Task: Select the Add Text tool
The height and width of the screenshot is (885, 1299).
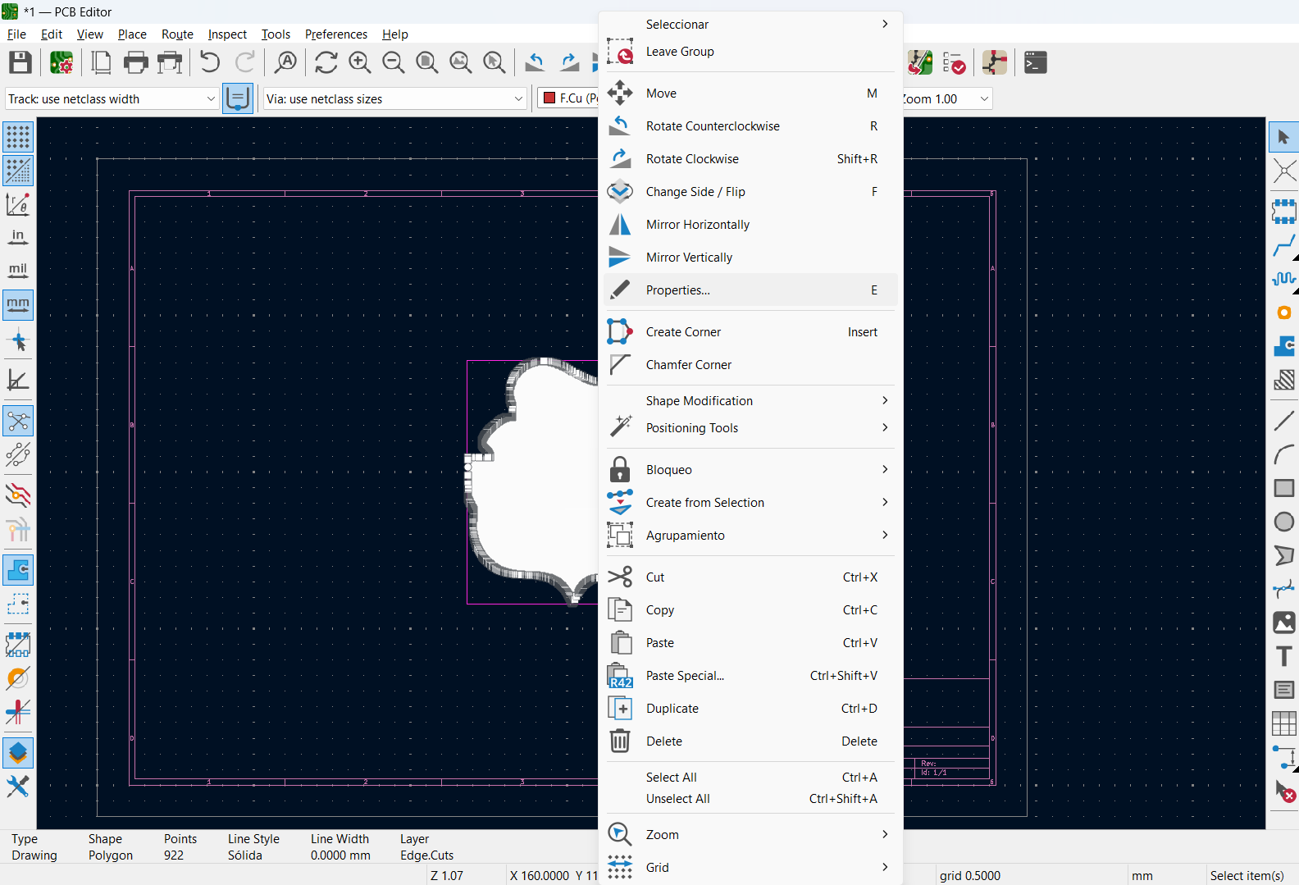Action: 1284,656
